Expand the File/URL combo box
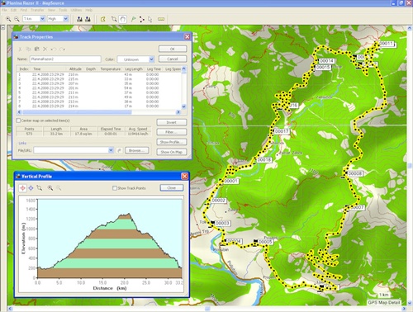 pos(111,150)
